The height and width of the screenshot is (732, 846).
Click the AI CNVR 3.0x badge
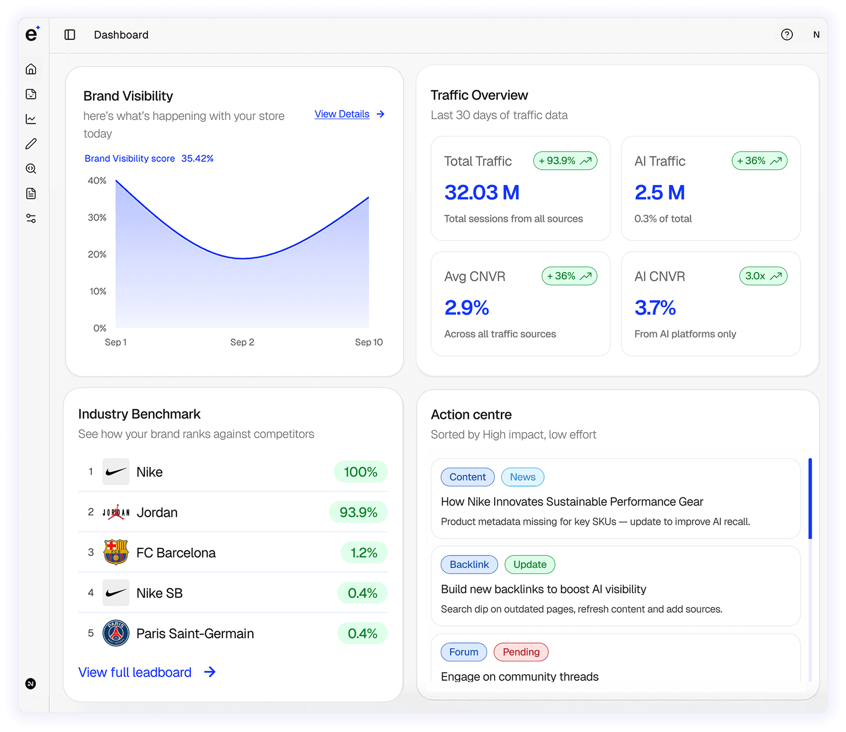click(763, 276)
